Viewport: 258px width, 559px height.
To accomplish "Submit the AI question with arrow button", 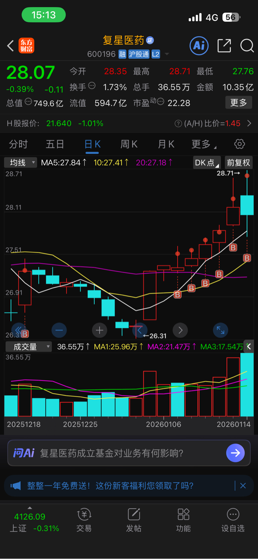I will tap(235, 453).
